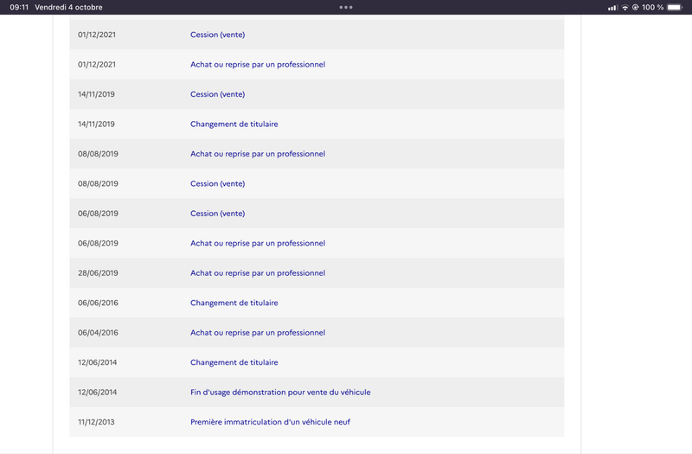Viewport: 692px width, 454px height.
Task: Open Achat ou reprise par un professionnel 06/04/2016
Action: pyautogui.click(x=258, y=333)
